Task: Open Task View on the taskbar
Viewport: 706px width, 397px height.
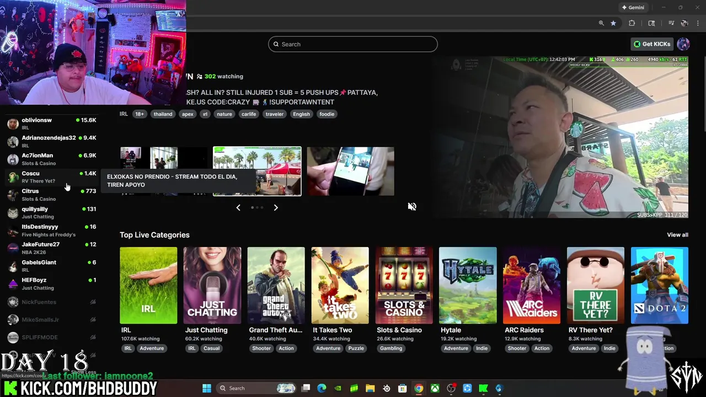Action: pyautogui.click(x=306, y=388)
